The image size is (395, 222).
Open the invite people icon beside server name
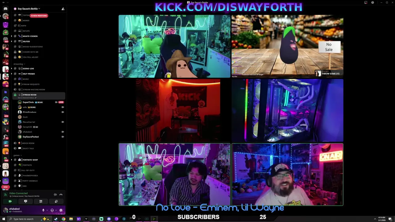pos(63,9)
